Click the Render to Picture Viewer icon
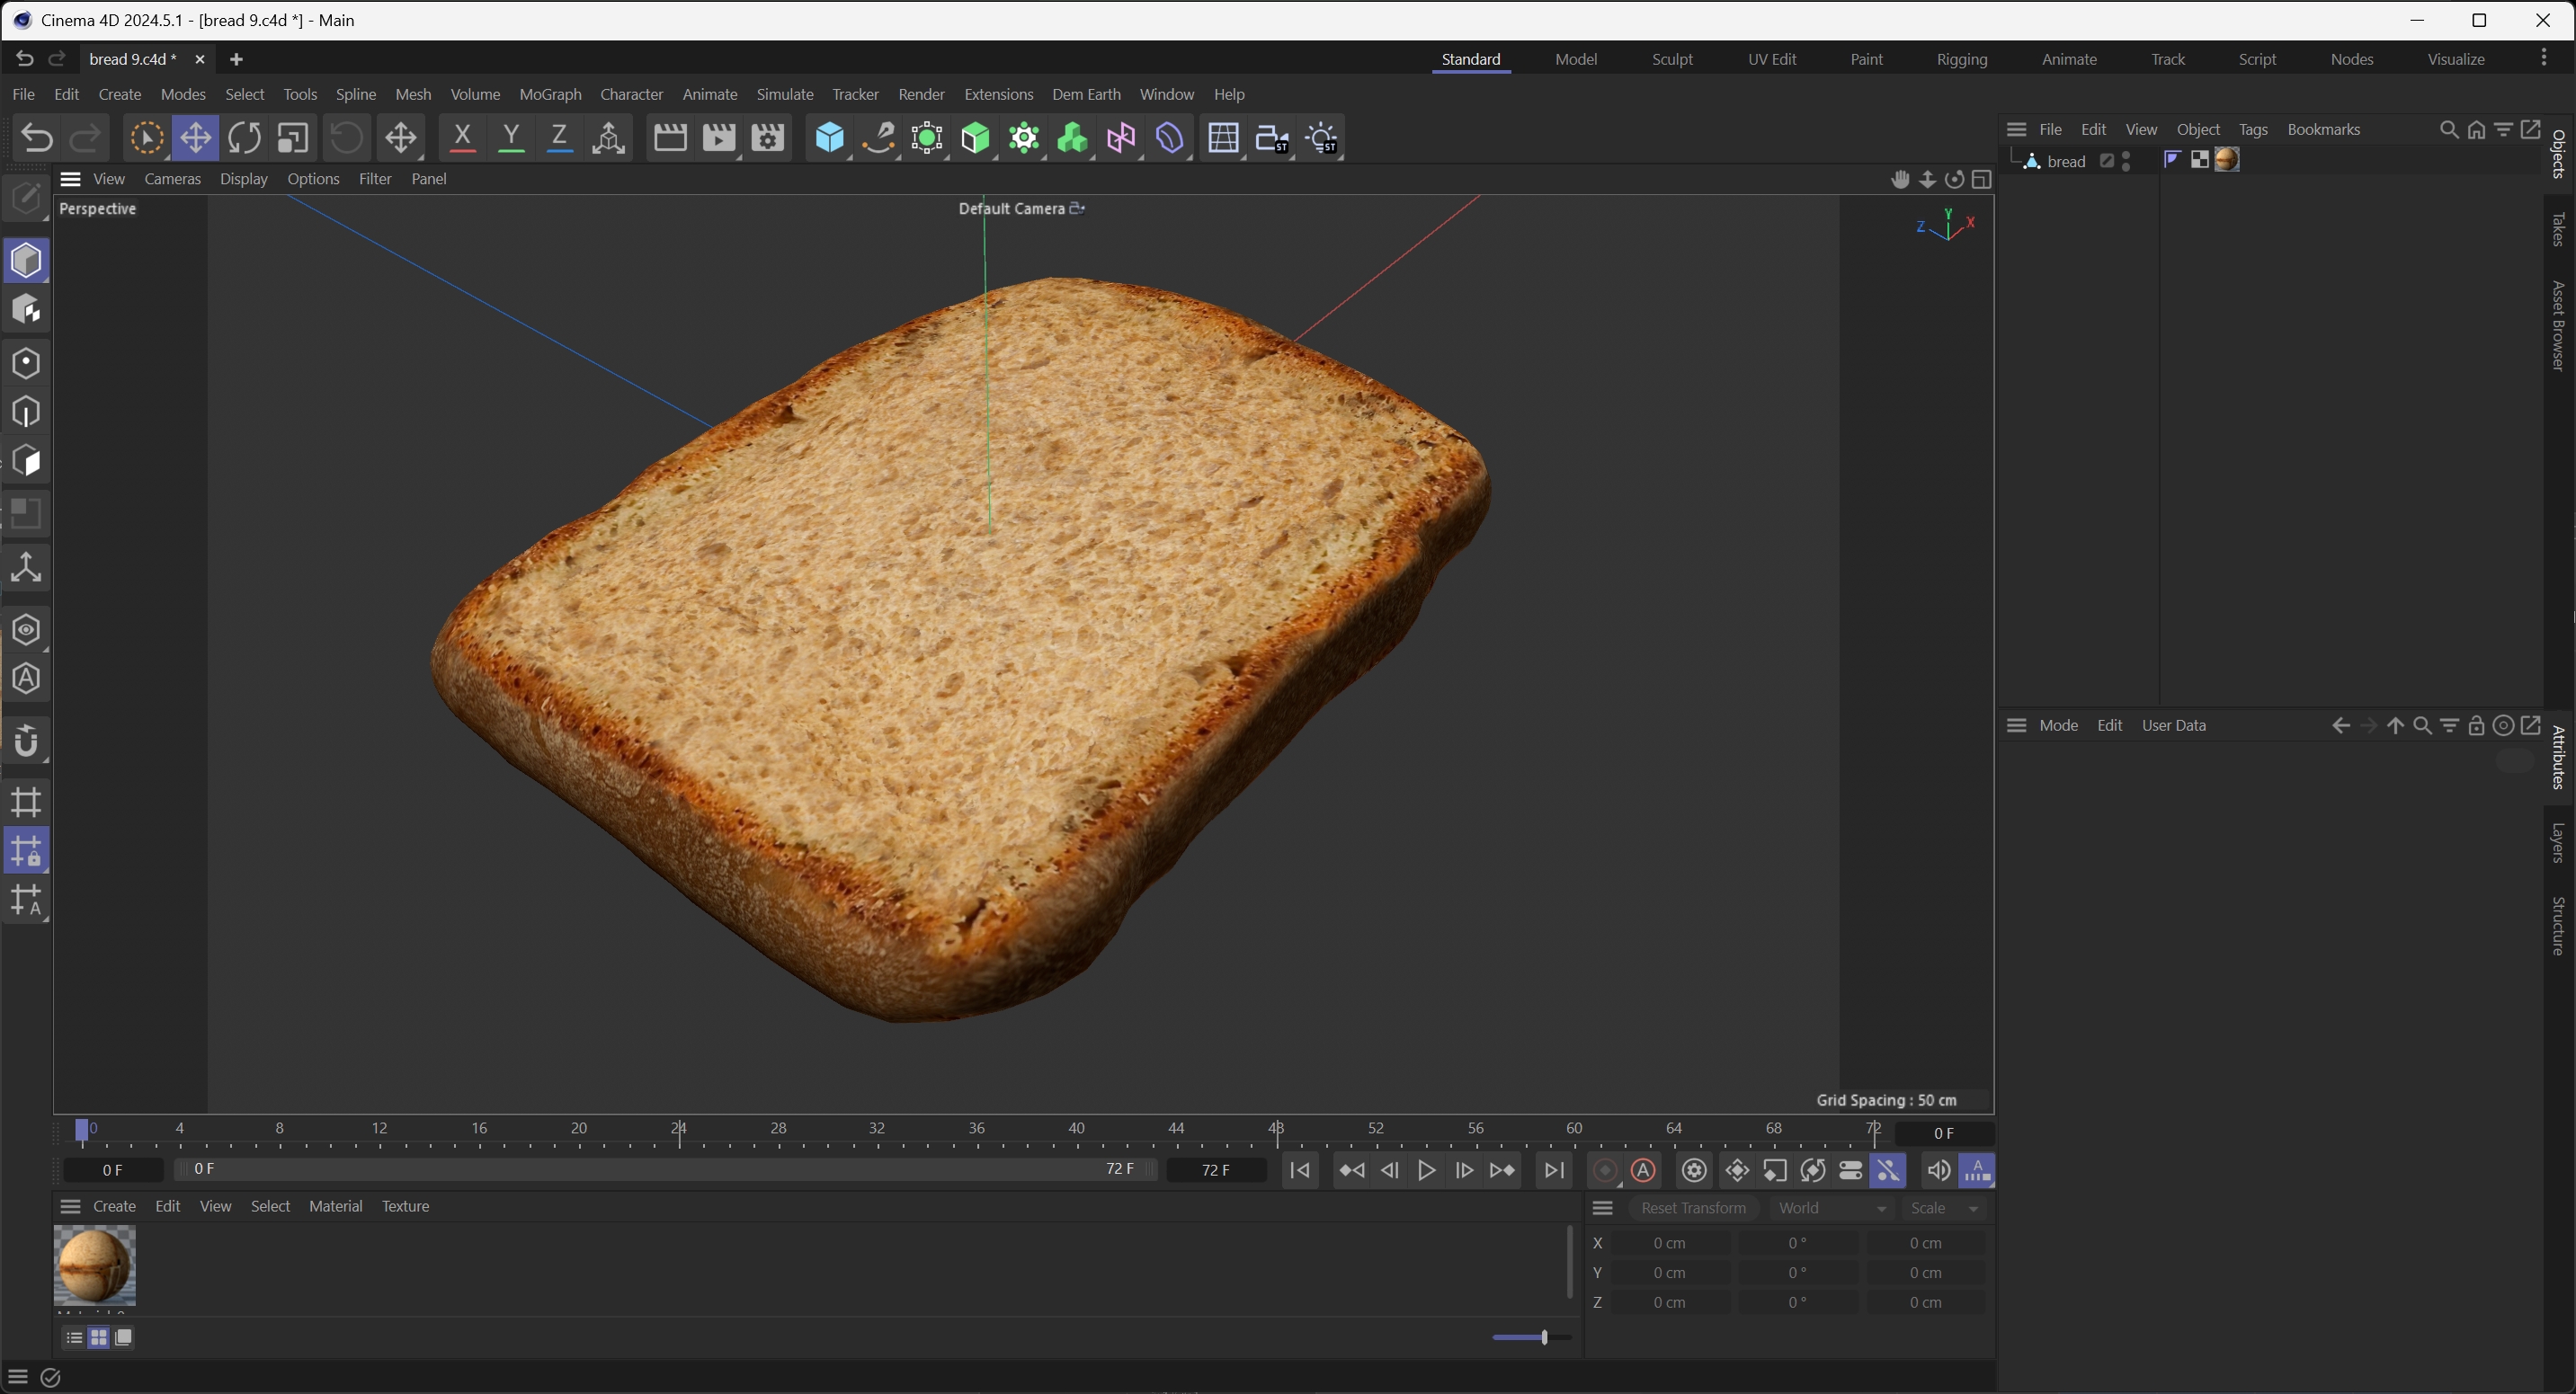This screenshot has width=2576, height=1394. [x=718, y=138]
